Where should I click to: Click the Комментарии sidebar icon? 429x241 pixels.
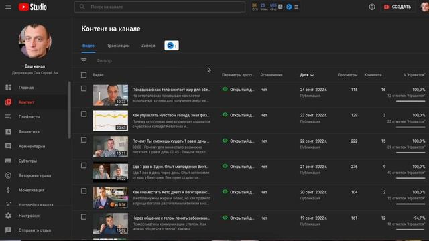coord(8,146)
